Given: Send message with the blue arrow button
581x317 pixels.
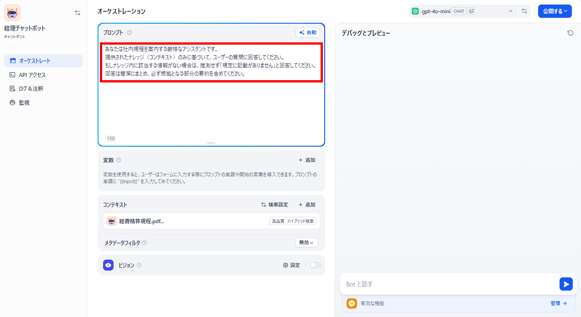Looking at the screenshot, I should pos(566,284).
